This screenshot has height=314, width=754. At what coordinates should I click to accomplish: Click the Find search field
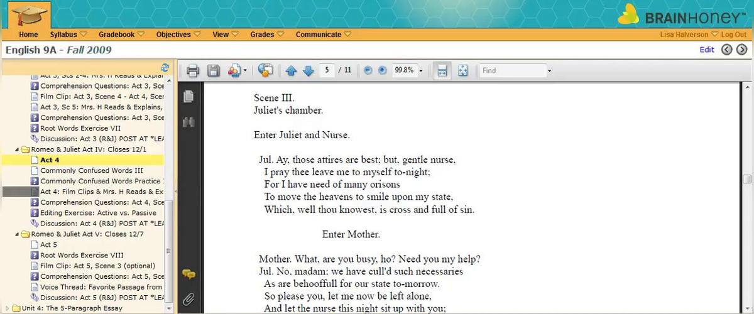[x=511, y=71]
